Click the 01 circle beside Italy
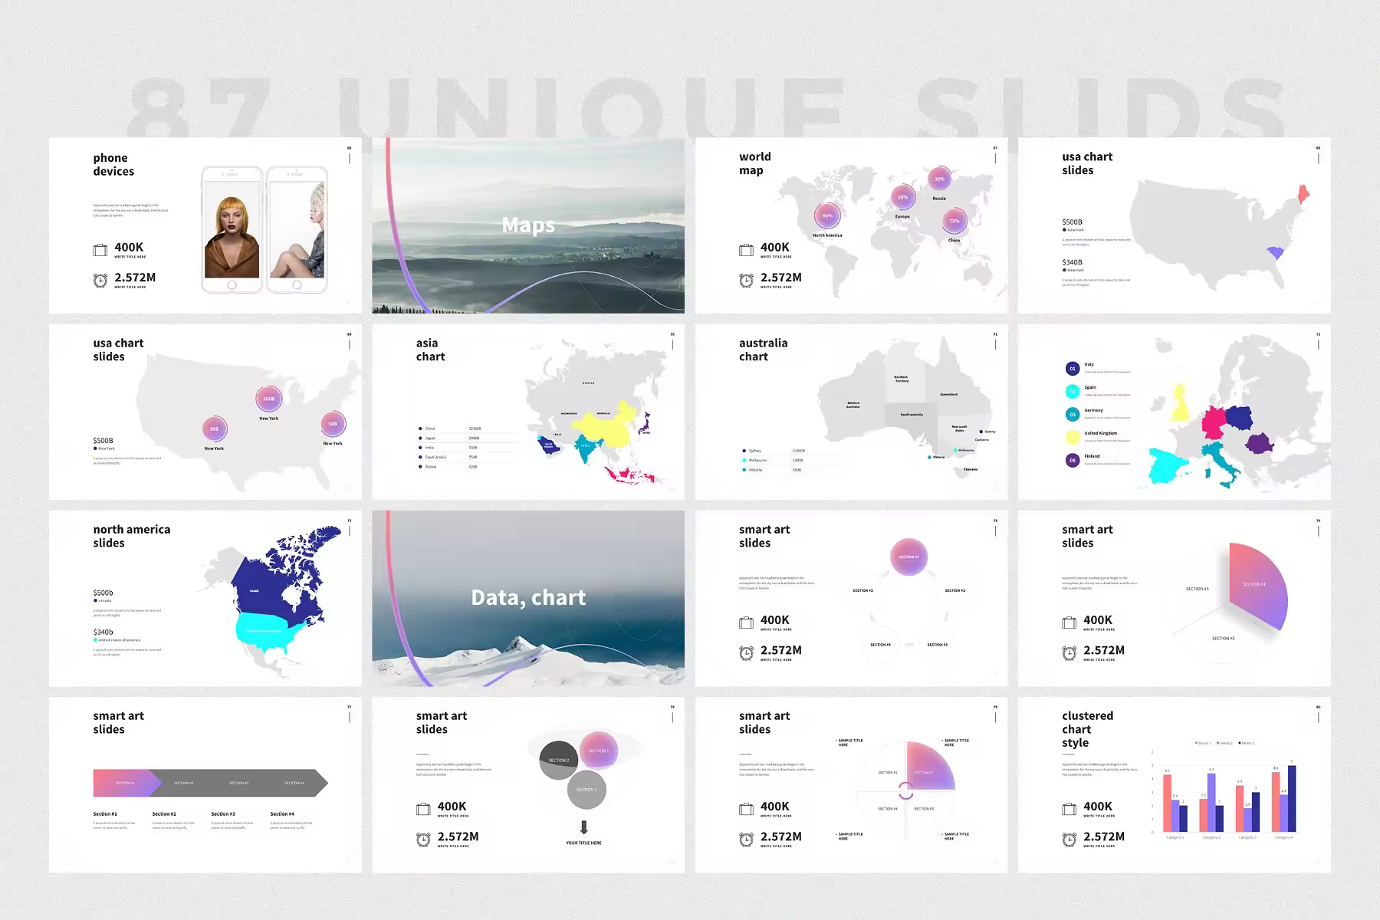 1073,369
